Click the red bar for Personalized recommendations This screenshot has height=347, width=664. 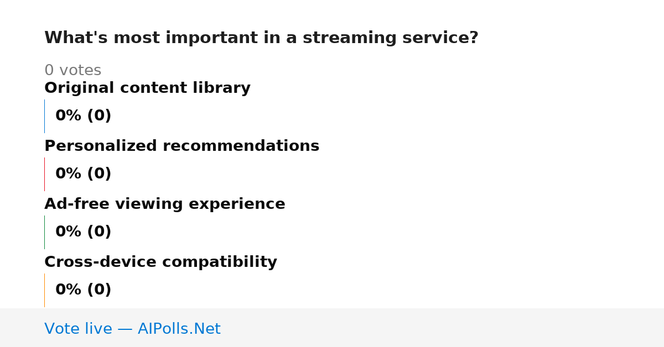(x=44, y=174)
